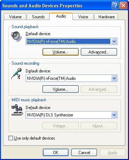Dismiss dialog with Cancel button

pos(84,153)
